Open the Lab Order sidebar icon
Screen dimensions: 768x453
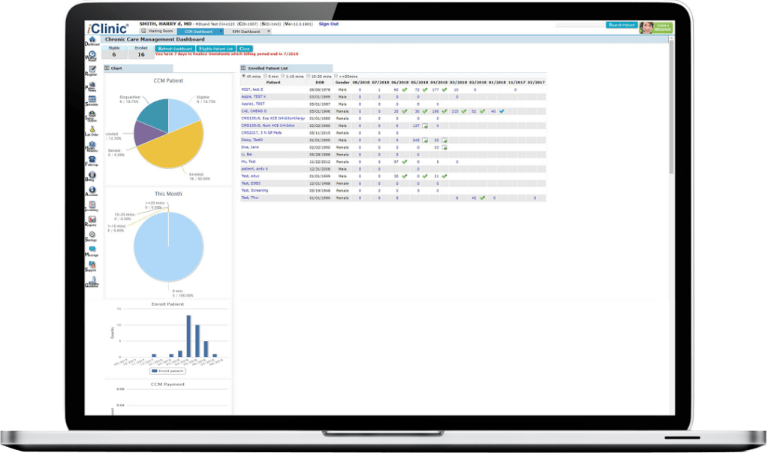[x=92, y=129]
